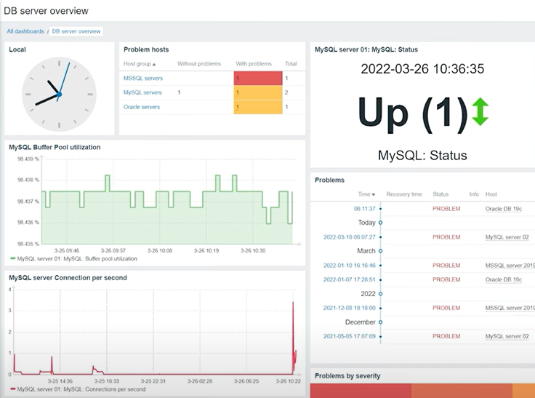The image size is (535, 398).
Task: Sort problem hosts by Host group column
Action: pos(140,64)
